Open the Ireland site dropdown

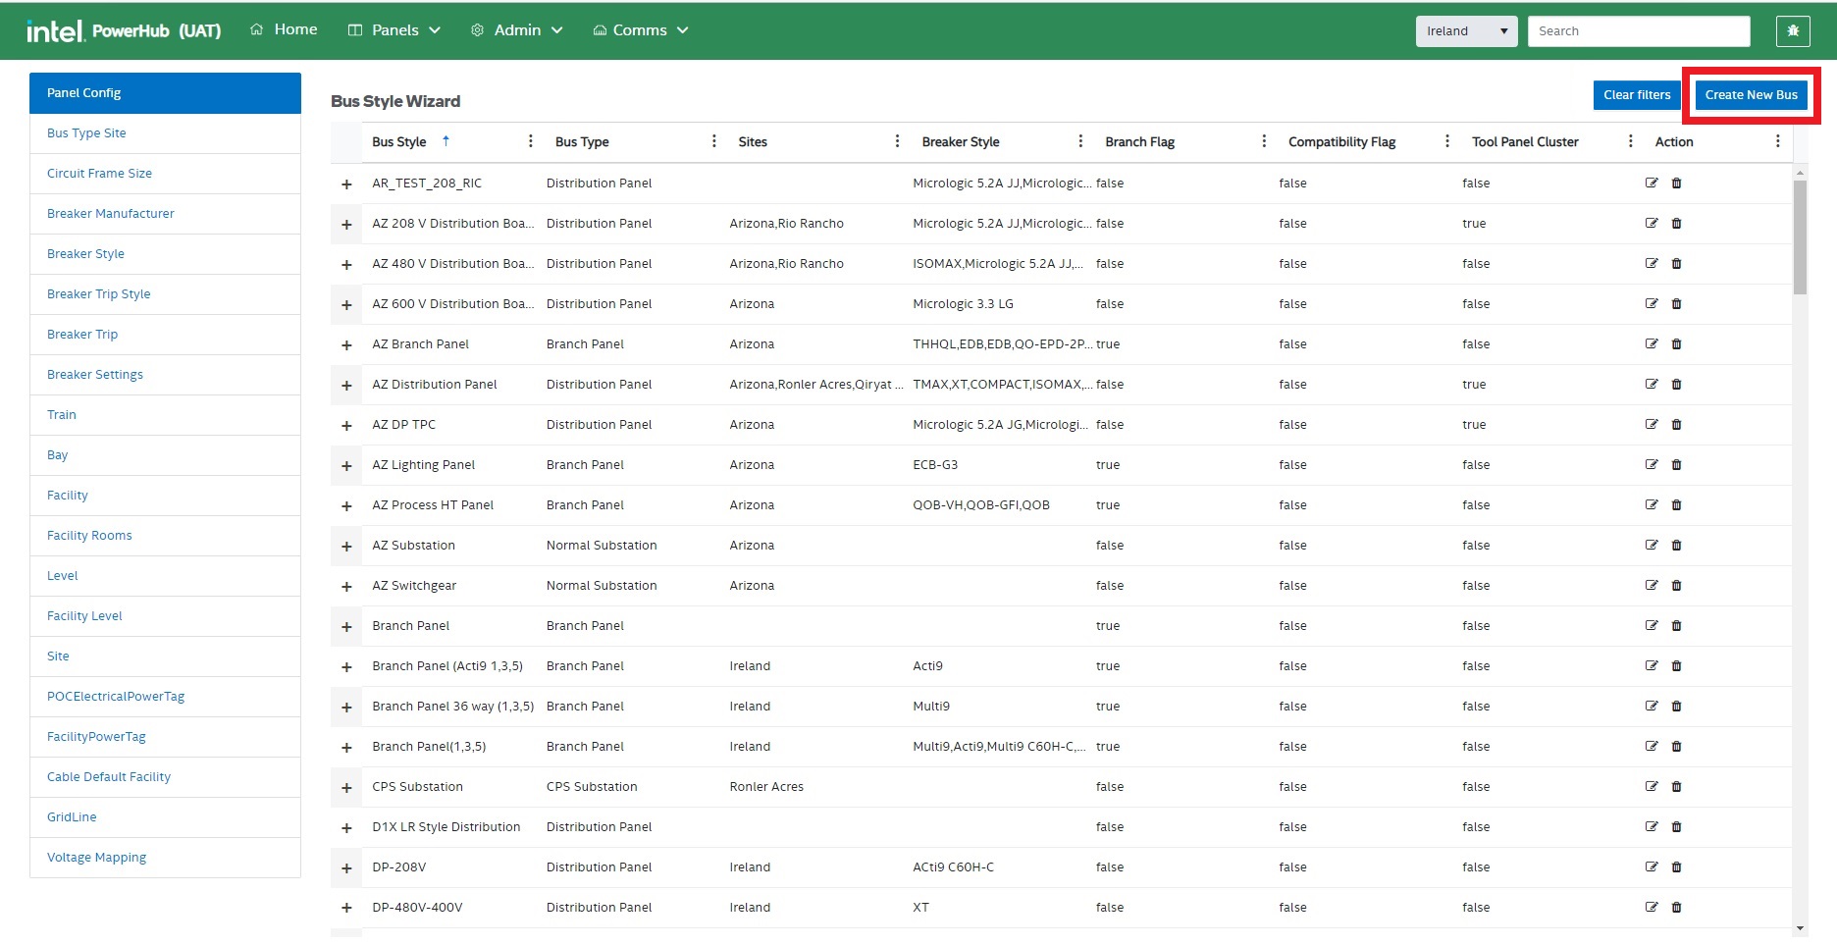coord(1466,31)
